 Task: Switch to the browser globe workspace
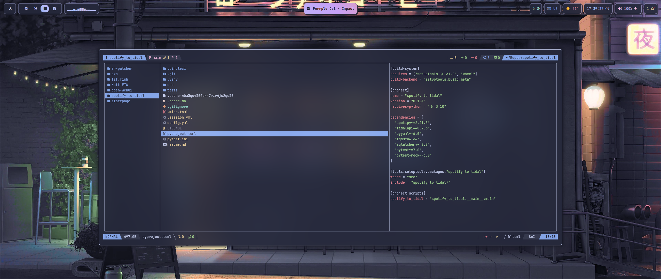pos(26,9)
